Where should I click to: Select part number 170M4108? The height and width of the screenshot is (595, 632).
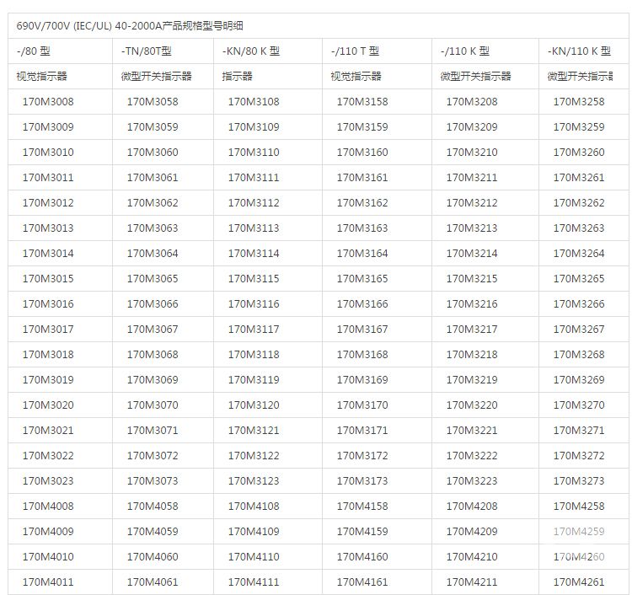(254, 507)
